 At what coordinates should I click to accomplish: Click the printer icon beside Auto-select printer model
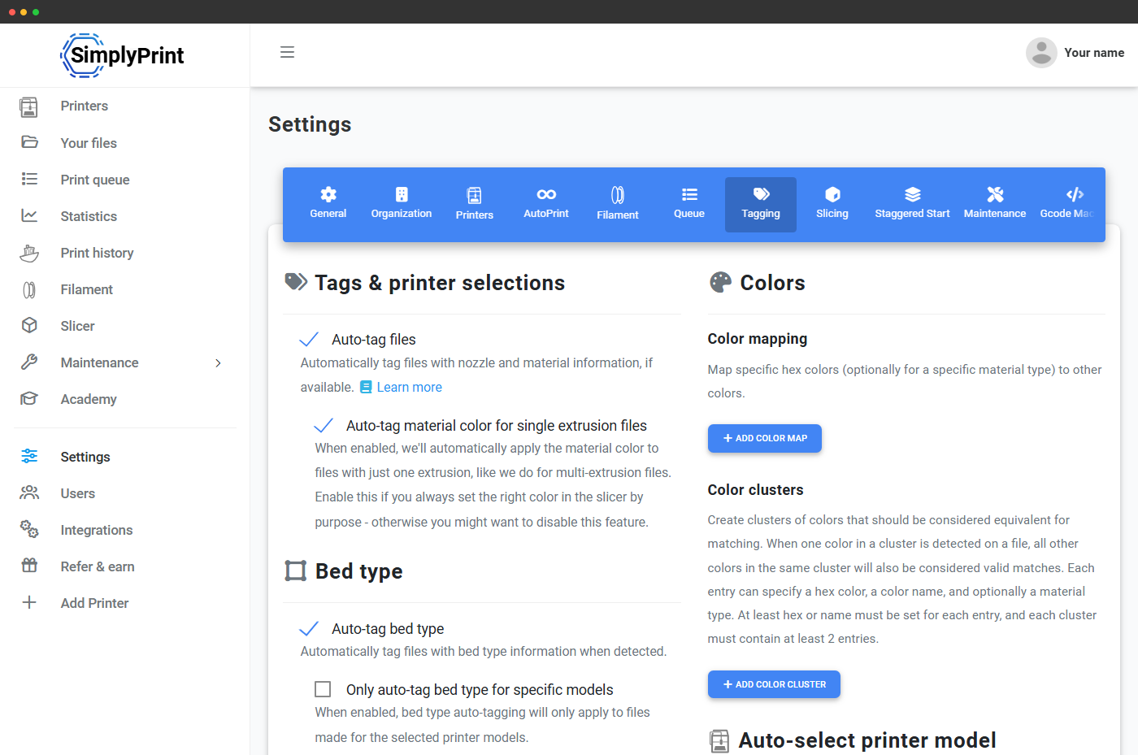[719, 740]
